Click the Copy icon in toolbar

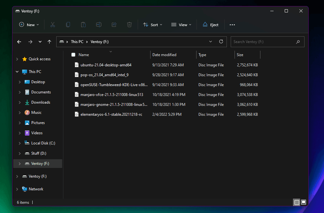point(68,25)
